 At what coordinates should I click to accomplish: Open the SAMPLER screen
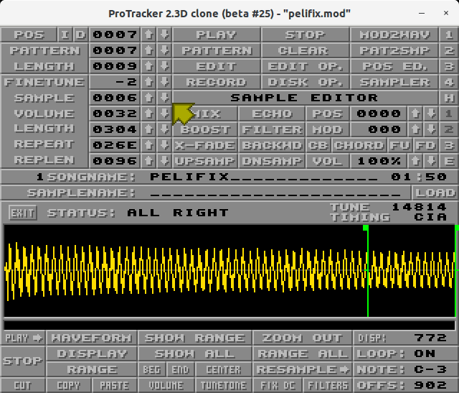[394, 82]
